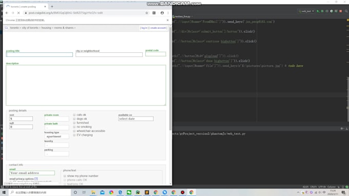Open Sublime Text from taskbar
Viewport: 349px width, 196px height.
click(147, 192)
